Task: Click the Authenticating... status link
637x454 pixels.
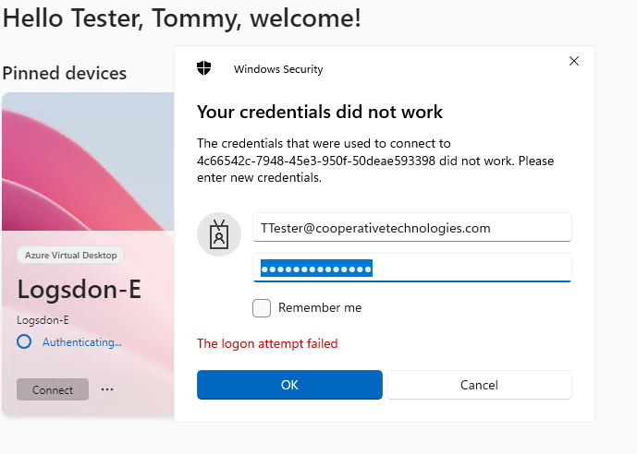Action: tap(82, 342)
